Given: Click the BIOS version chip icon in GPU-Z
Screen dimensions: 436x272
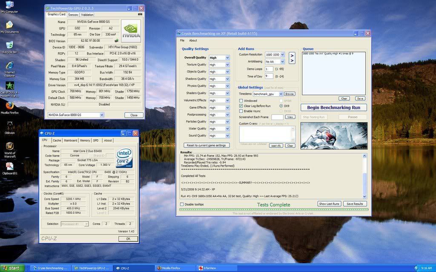Looking at the screenshot, I should click(x=117, y=40).
